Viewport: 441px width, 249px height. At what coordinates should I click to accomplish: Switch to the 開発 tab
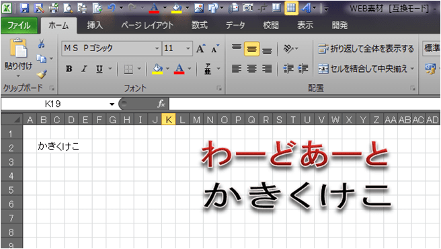click(339, 26)
